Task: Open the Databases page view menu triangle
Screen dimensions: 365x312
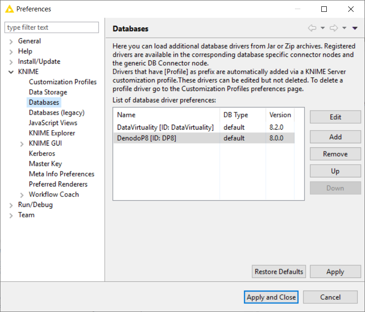Action: click(355, 28)
